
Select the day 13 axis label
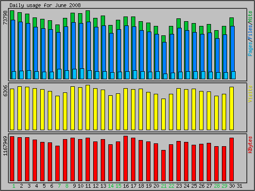(103, 186)
